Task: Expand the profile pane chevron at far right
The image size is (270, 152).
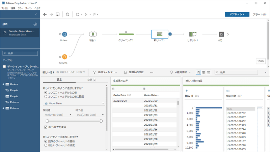Action: pyautogui.click(x=265, y=72)
